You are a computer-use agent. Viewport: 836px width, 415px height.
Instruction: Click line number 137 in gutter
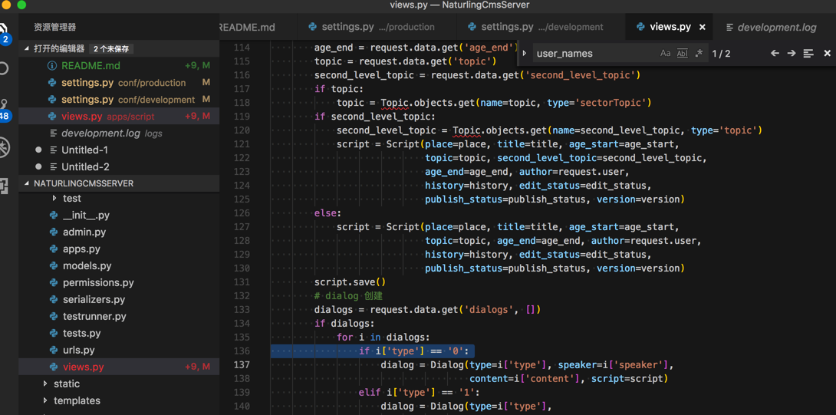pos(242,365)
